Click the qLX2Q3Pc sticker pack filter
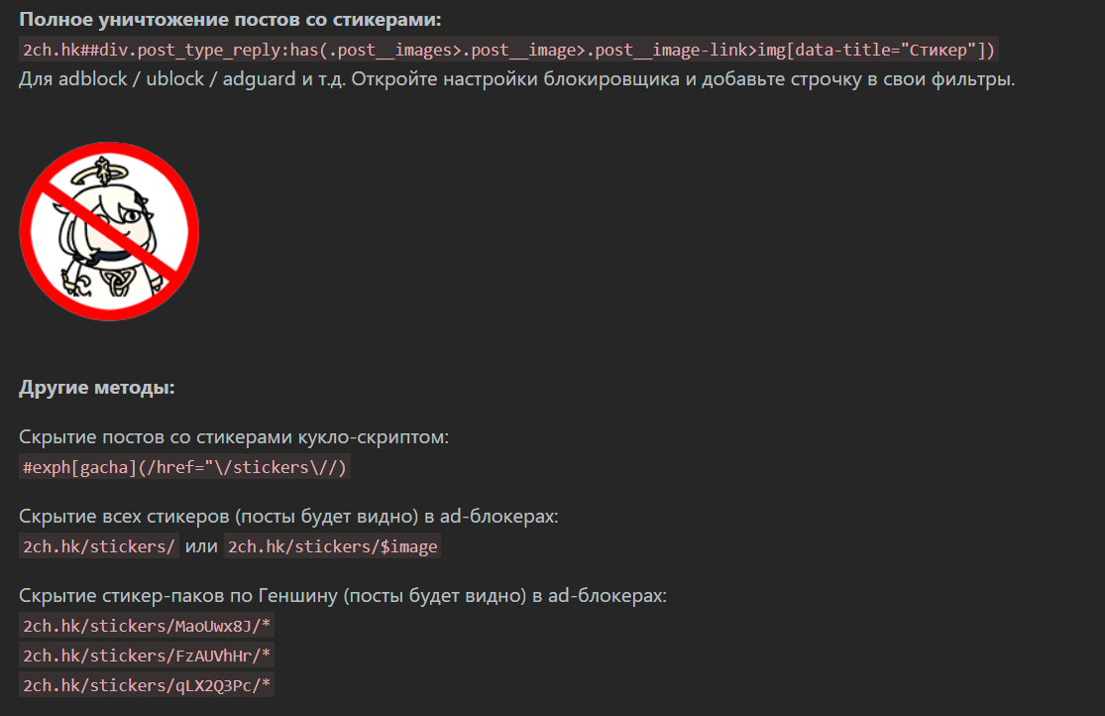 148,685
